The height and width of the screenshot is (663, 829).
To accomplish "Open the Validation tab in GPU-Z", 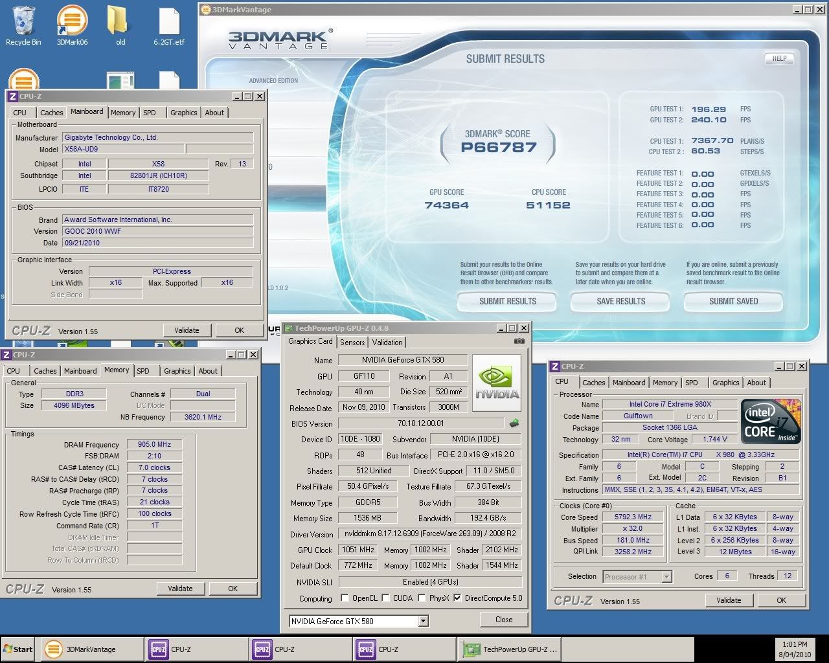I will 387,343.
